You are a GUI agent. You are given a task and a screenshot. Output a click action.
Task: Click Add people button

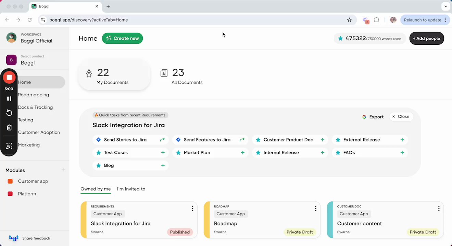pyautogui.click(x=427, y=38)
